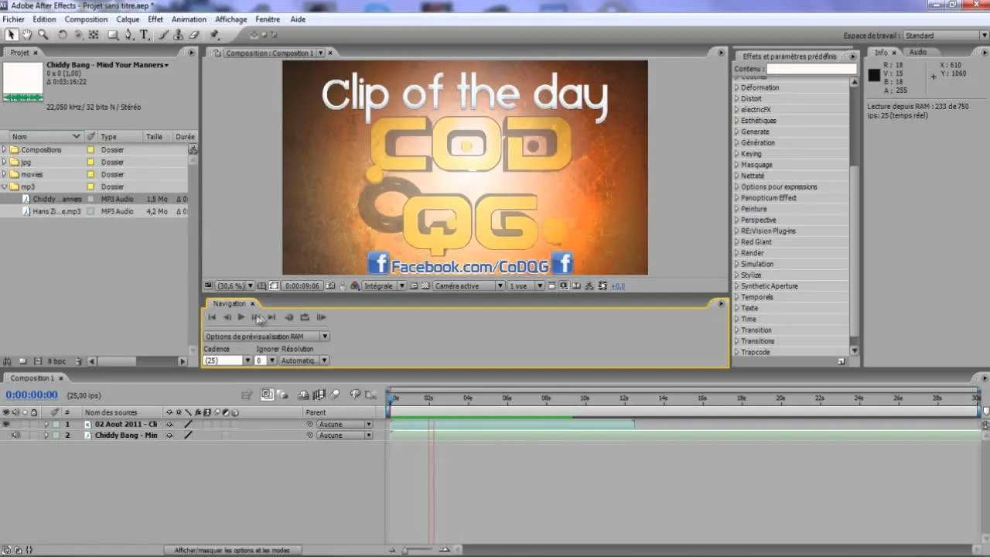990x557 pixels.
Task: Open the Effet menu
Action: tap(155, 19)
